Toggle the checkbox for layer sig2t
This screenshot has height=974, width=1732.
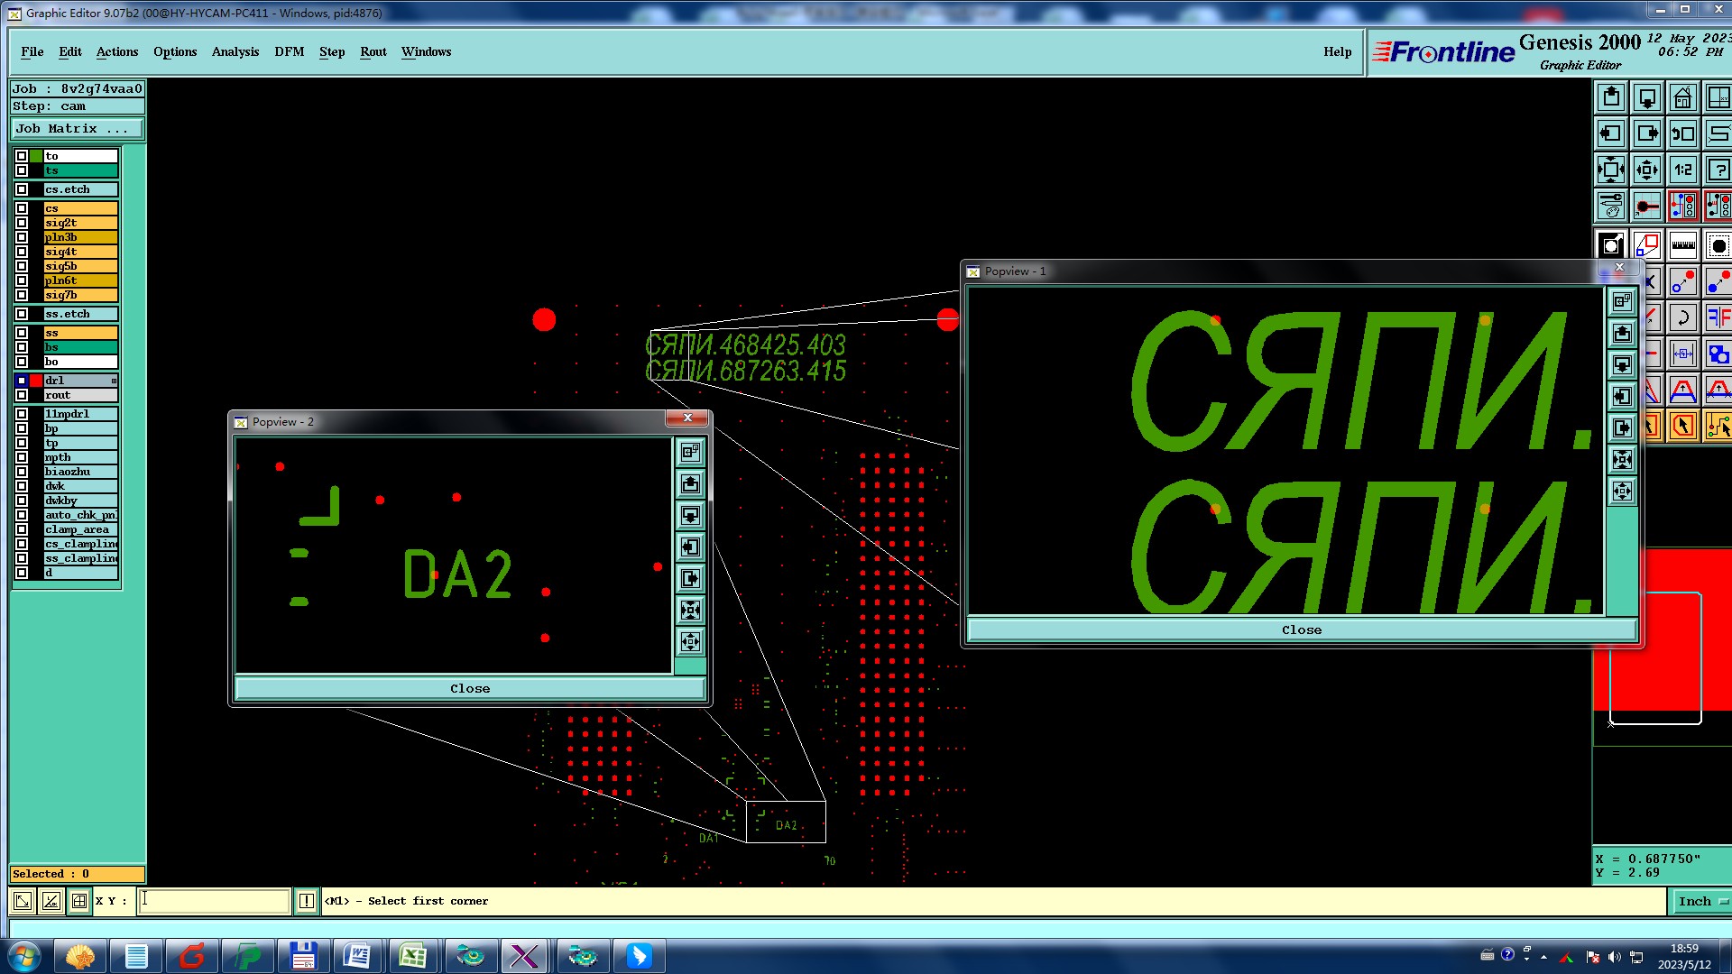click(22, 223)
